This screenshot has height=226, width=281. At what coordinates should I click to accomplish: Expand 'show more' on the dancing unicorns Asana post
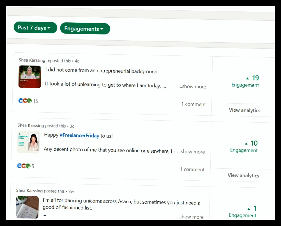point(190,217)
